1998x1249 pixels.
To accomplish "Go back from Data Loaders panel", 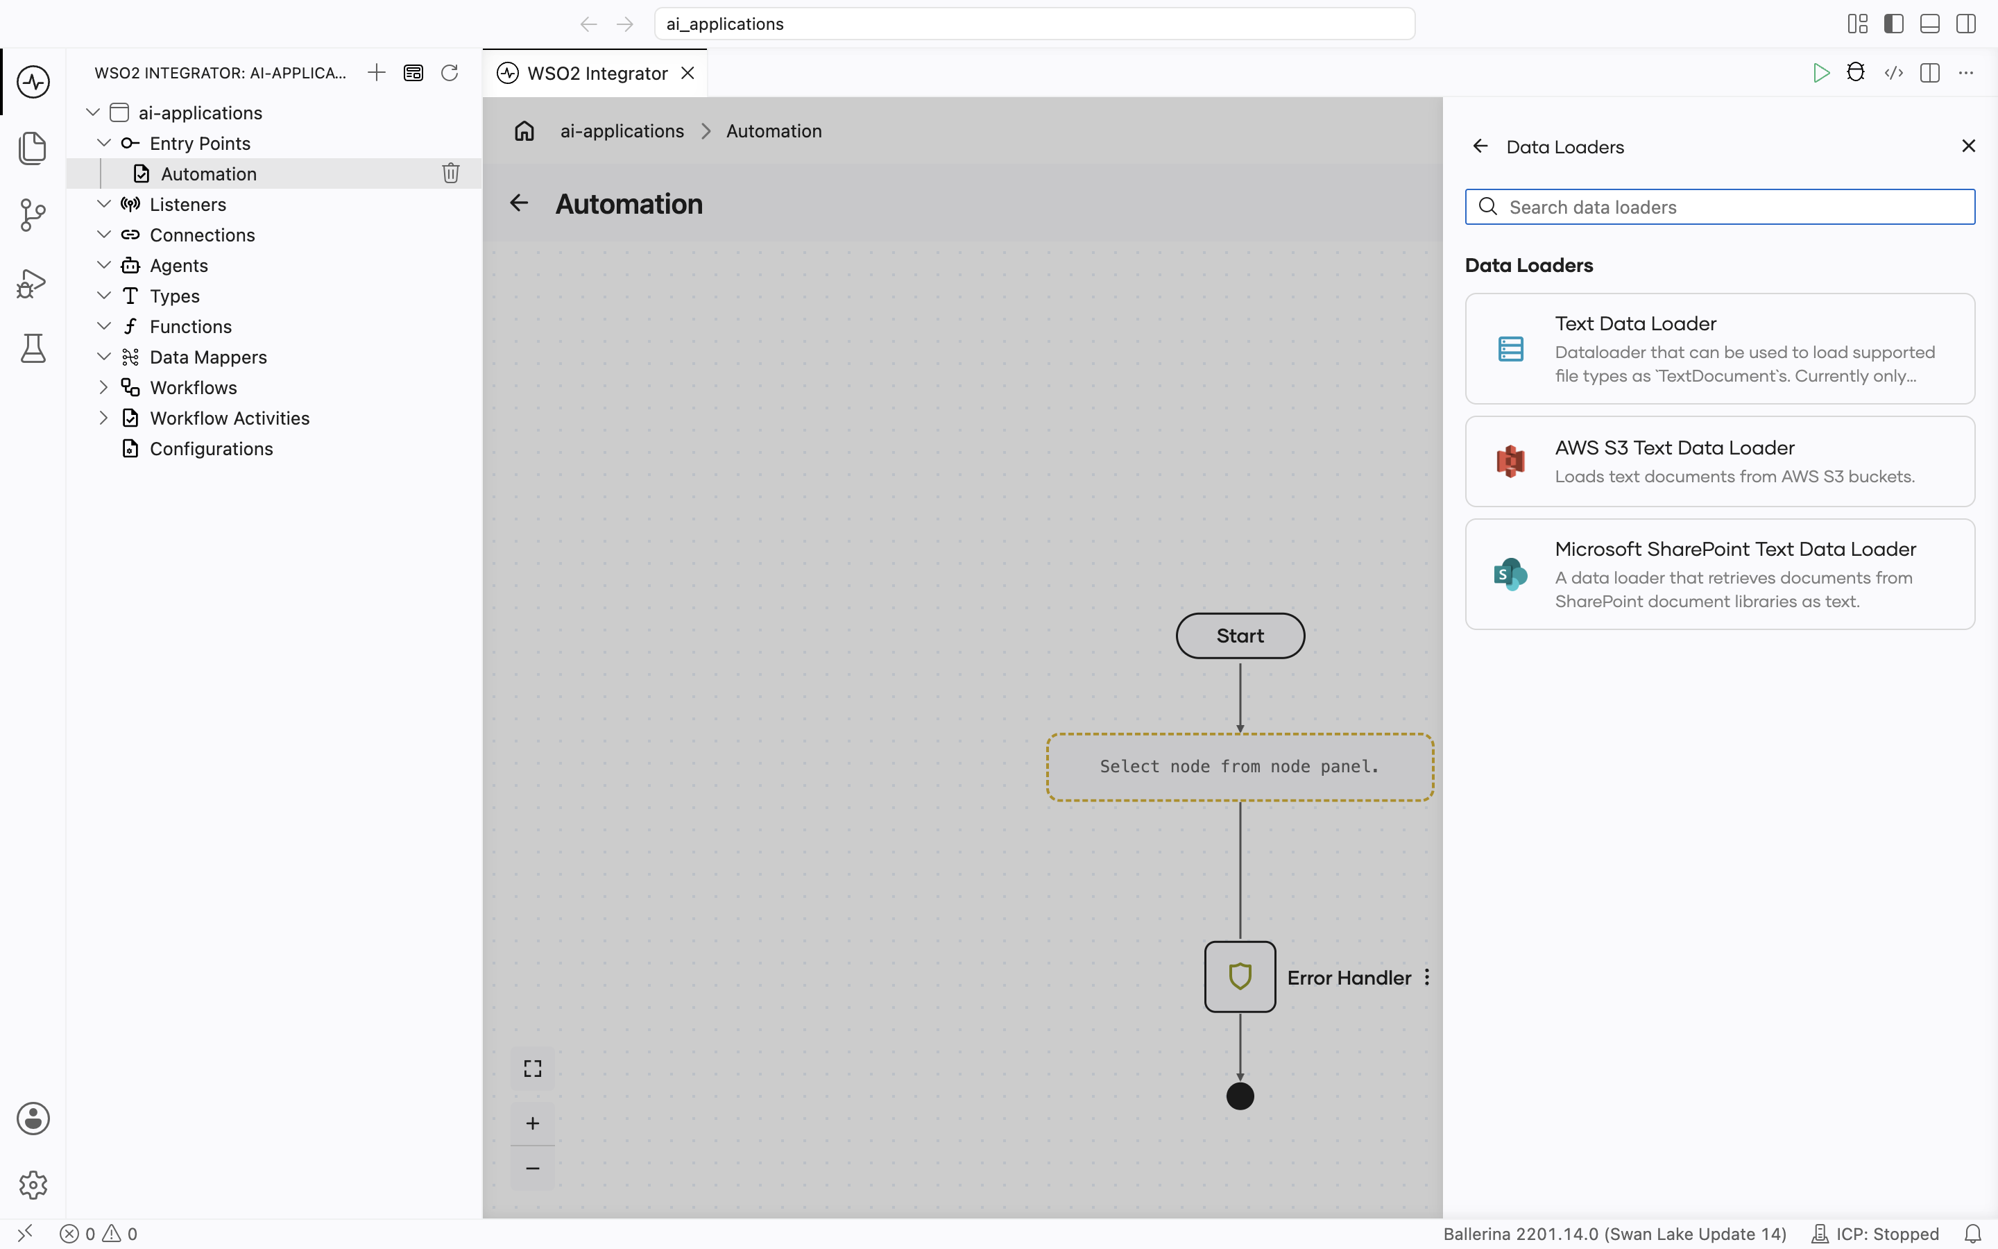I will coord(1480,146).
